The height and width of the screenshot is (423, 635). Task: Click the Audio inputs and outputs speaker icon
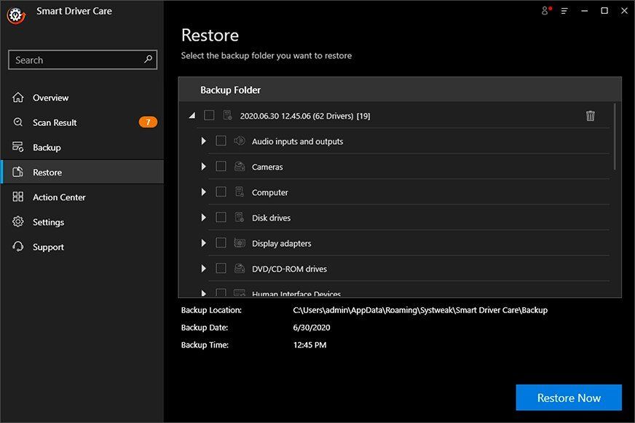click(x=240, y=141)
